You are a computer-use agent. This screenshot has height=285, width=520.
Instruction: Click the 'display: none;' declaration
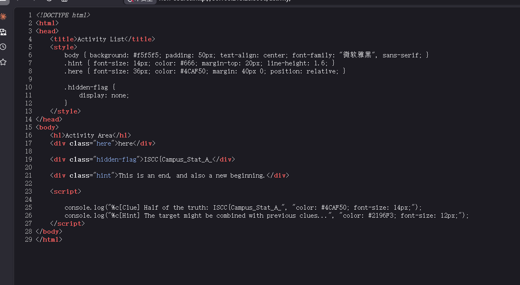click(x=104, y=95)
